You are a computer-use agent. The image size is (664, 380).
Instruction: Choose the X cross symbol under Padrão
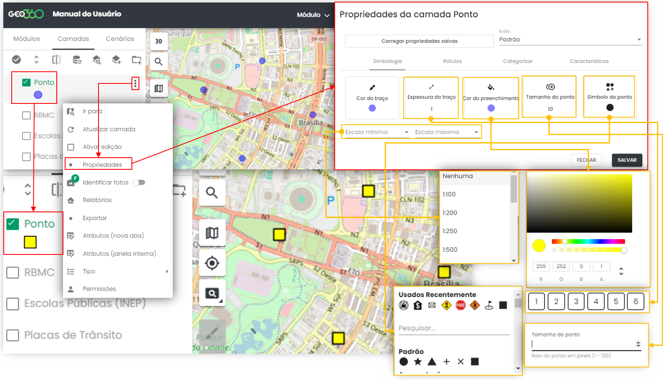click(x=461, y=362)
